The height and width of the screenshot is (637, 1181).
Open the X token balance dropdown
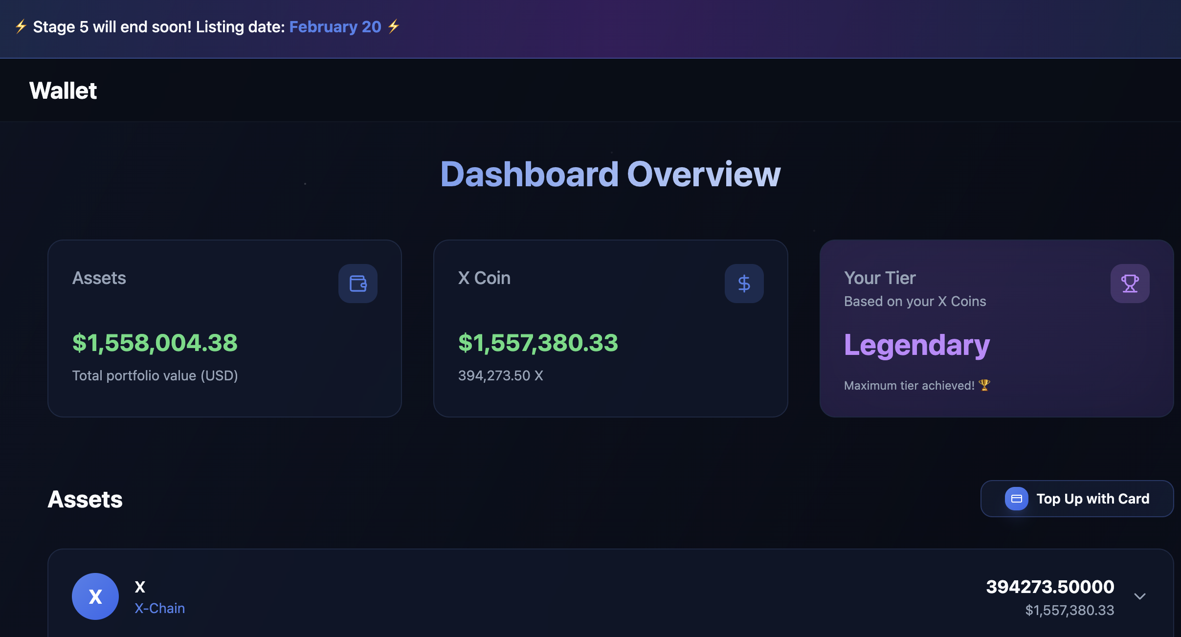[1139, 596]
